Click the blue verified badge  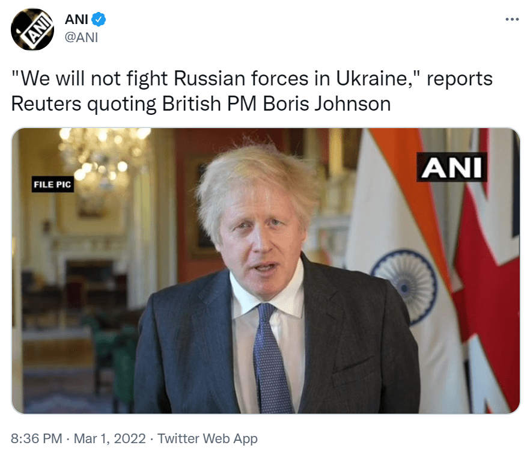click(x=99, y=20)
